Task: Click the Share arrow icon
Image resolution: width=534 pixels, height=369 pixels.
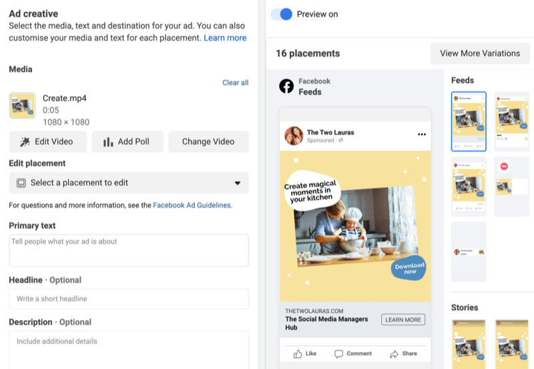Action: (x=394, y=354)
